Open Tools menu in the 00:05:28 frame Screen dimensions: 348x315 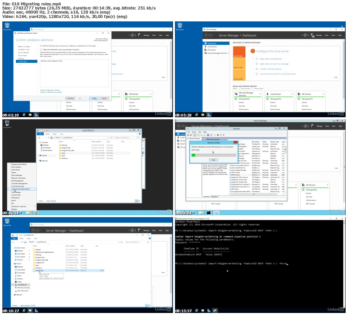[327, 35]
